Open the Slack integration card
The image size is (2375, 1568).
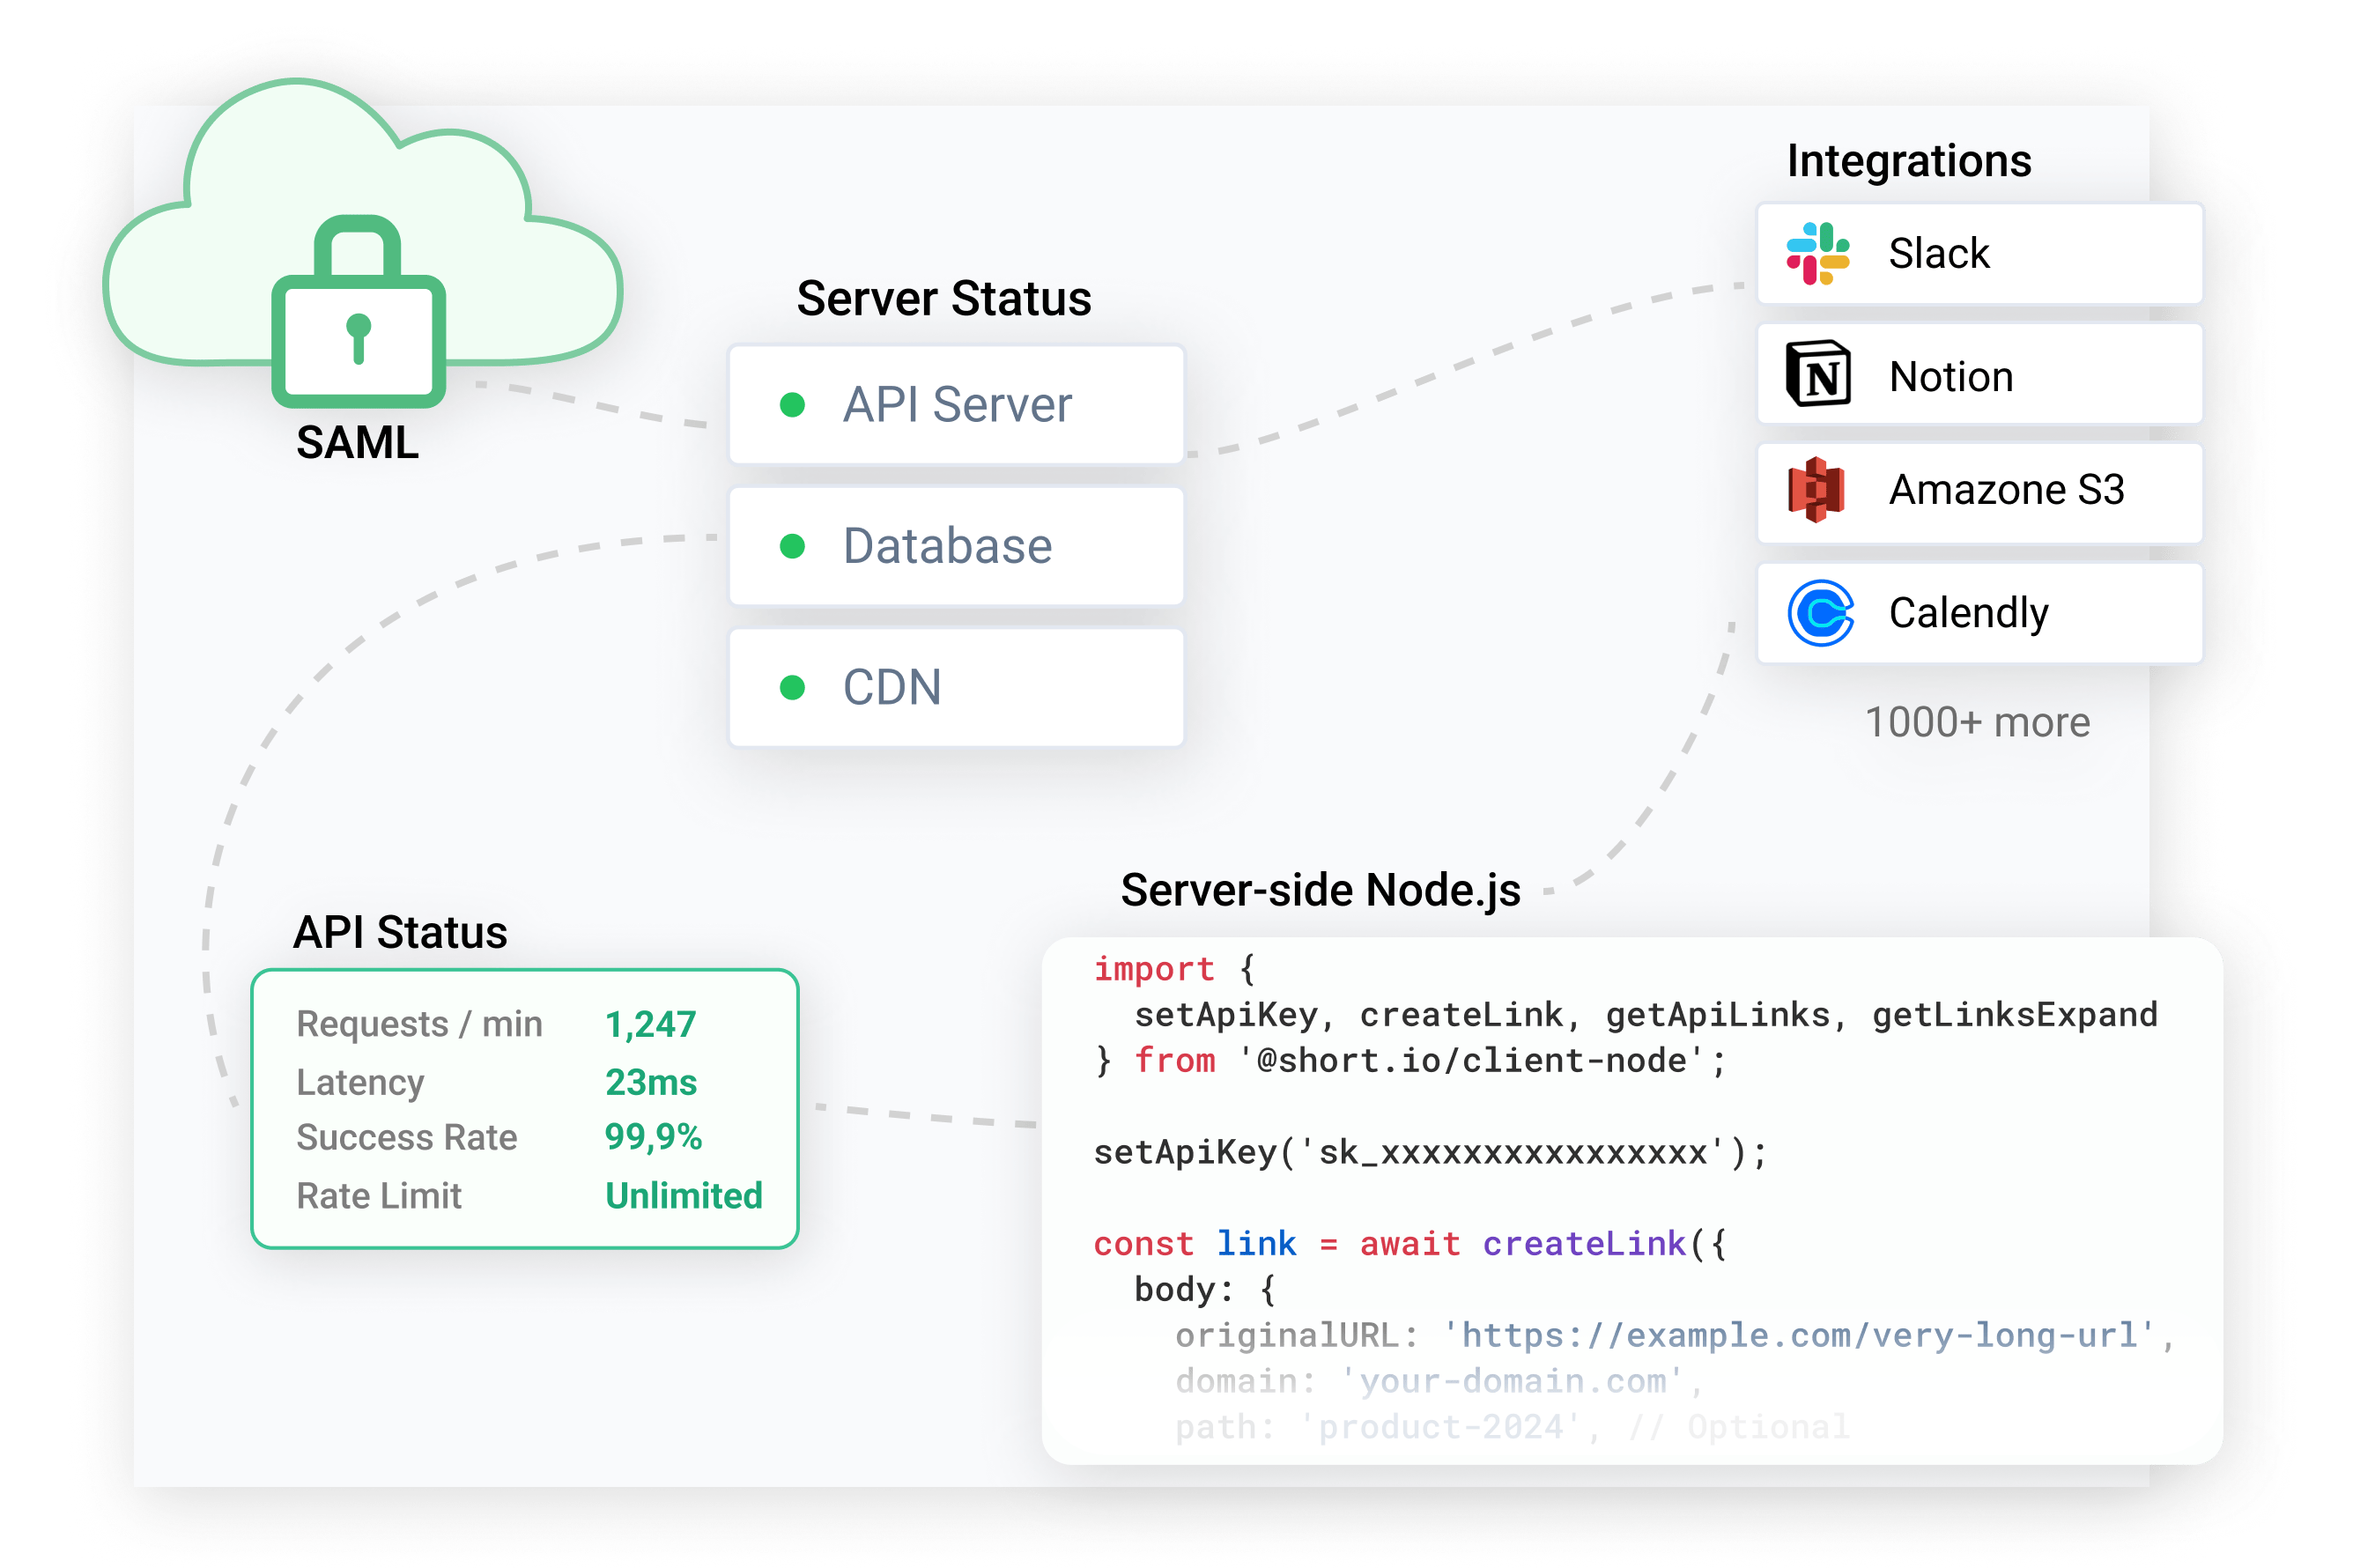1980,253
